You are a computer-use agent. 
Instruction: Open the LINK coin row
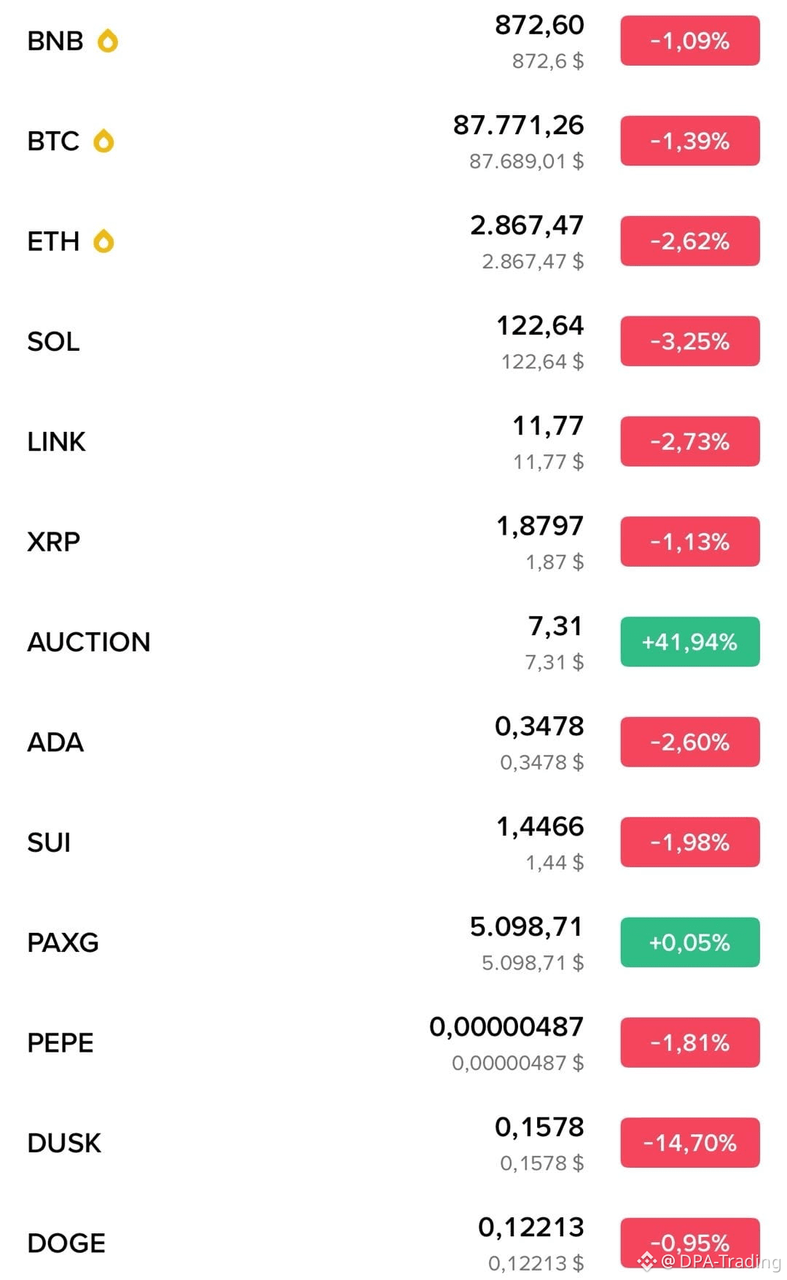pyautogui.click(x=393, y=441)
